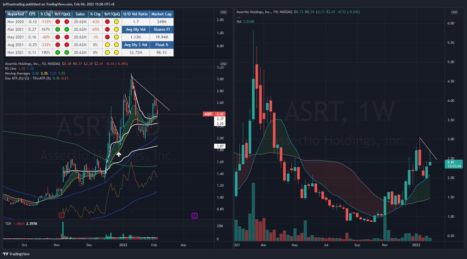Click the Feb label on the daily time axis
The height and width of the screenshot is (259, 467).
click(154, 245)
